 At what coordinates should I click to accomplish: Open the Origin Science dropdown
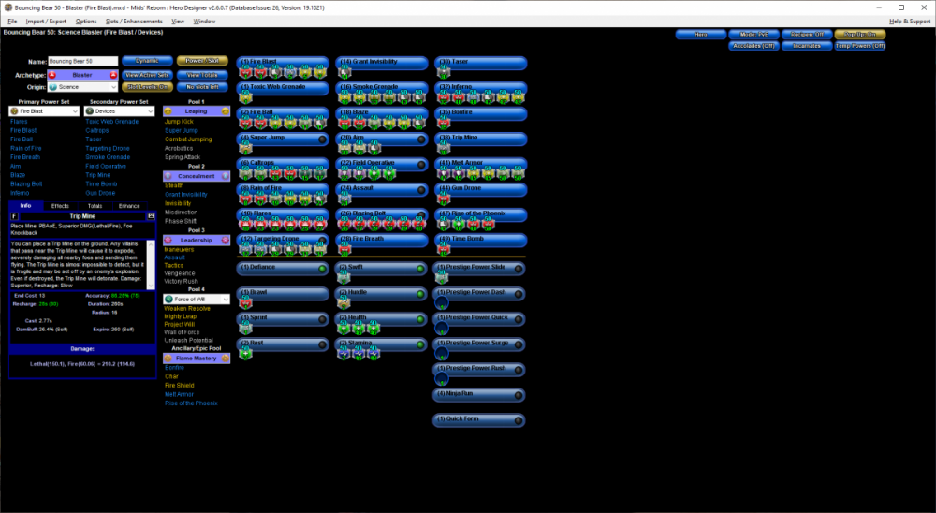[x=82, y=87]
